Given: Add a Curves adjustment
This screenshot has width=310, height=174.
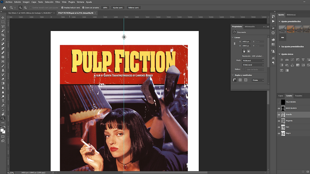Looking at the screenshot, I should point(292,60).
